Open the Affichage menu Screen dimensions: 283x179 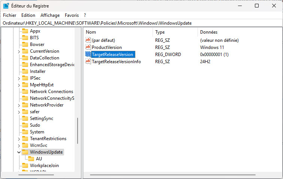coord(50,15)
